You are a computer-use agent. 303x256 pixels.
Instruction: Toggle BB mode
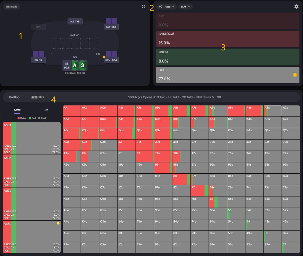pyautogui.click(x=12, y=7)
